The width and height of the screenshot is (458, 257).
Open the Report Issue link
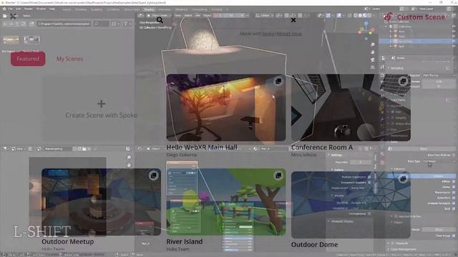pyautogui.click(x=289, y=34)
